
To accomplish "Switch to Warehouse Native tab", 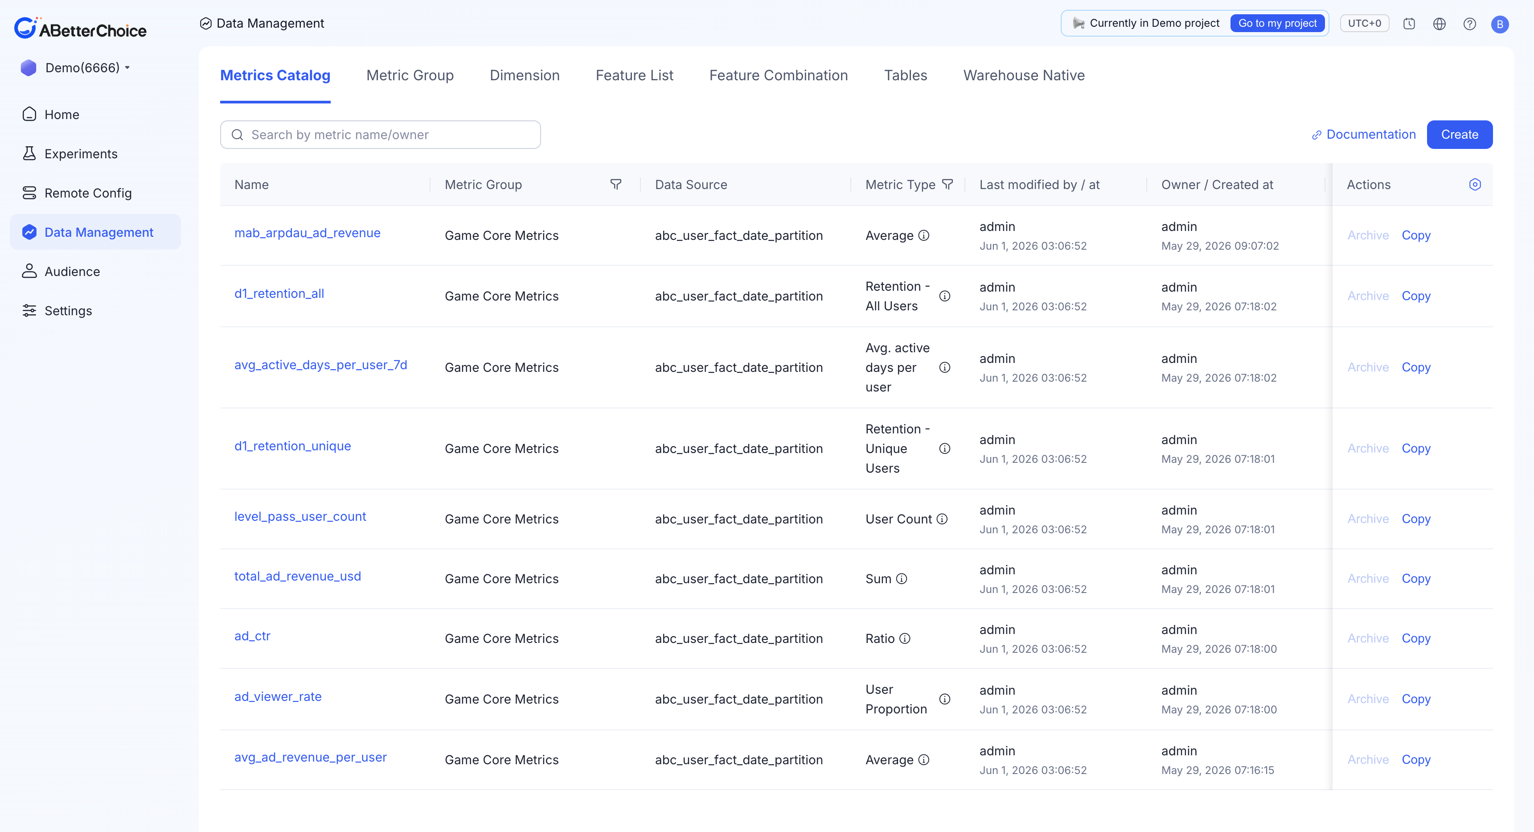I will point(1024,76).
